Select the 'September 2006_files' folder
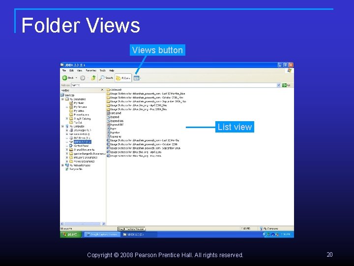 (x=147, y=101)
